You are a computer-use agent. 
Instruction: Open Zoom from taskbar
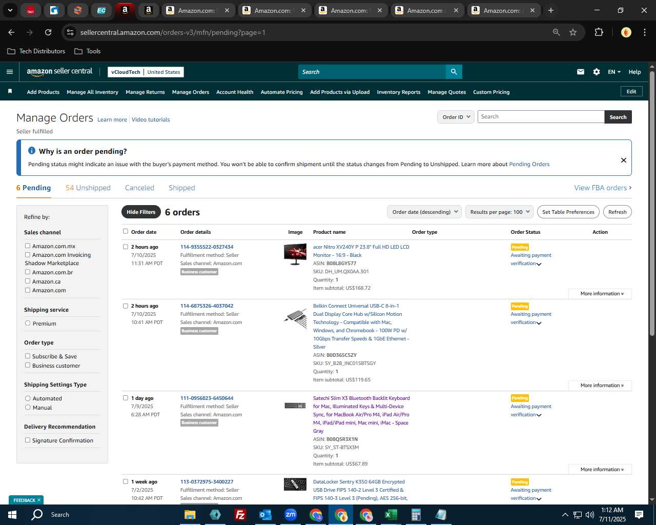(291, 515)
